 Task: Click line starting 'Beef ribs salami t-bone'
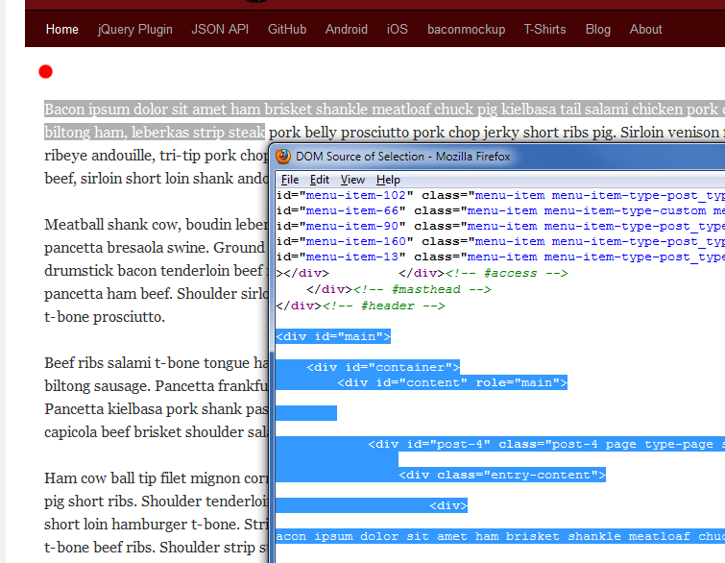coord(157,363)
